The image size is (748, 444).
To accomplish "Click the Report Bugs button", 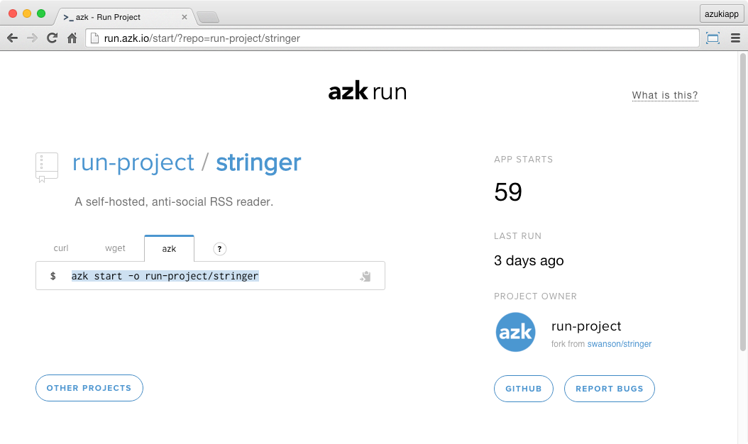I will 609,389.
